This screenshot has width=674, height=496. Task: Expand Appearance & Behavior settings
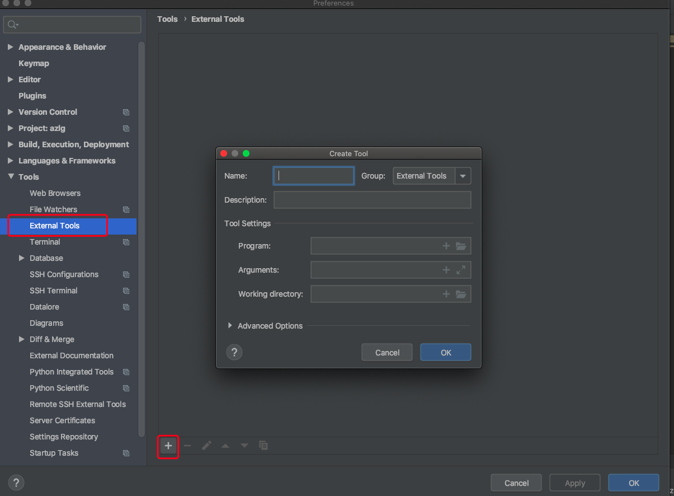[x=10, y=47]
